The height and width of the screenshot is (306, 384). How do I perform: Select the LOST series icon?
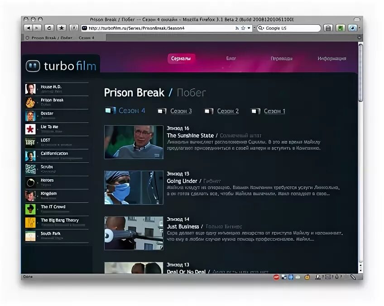pyautogui.click(x=32, y=141)
